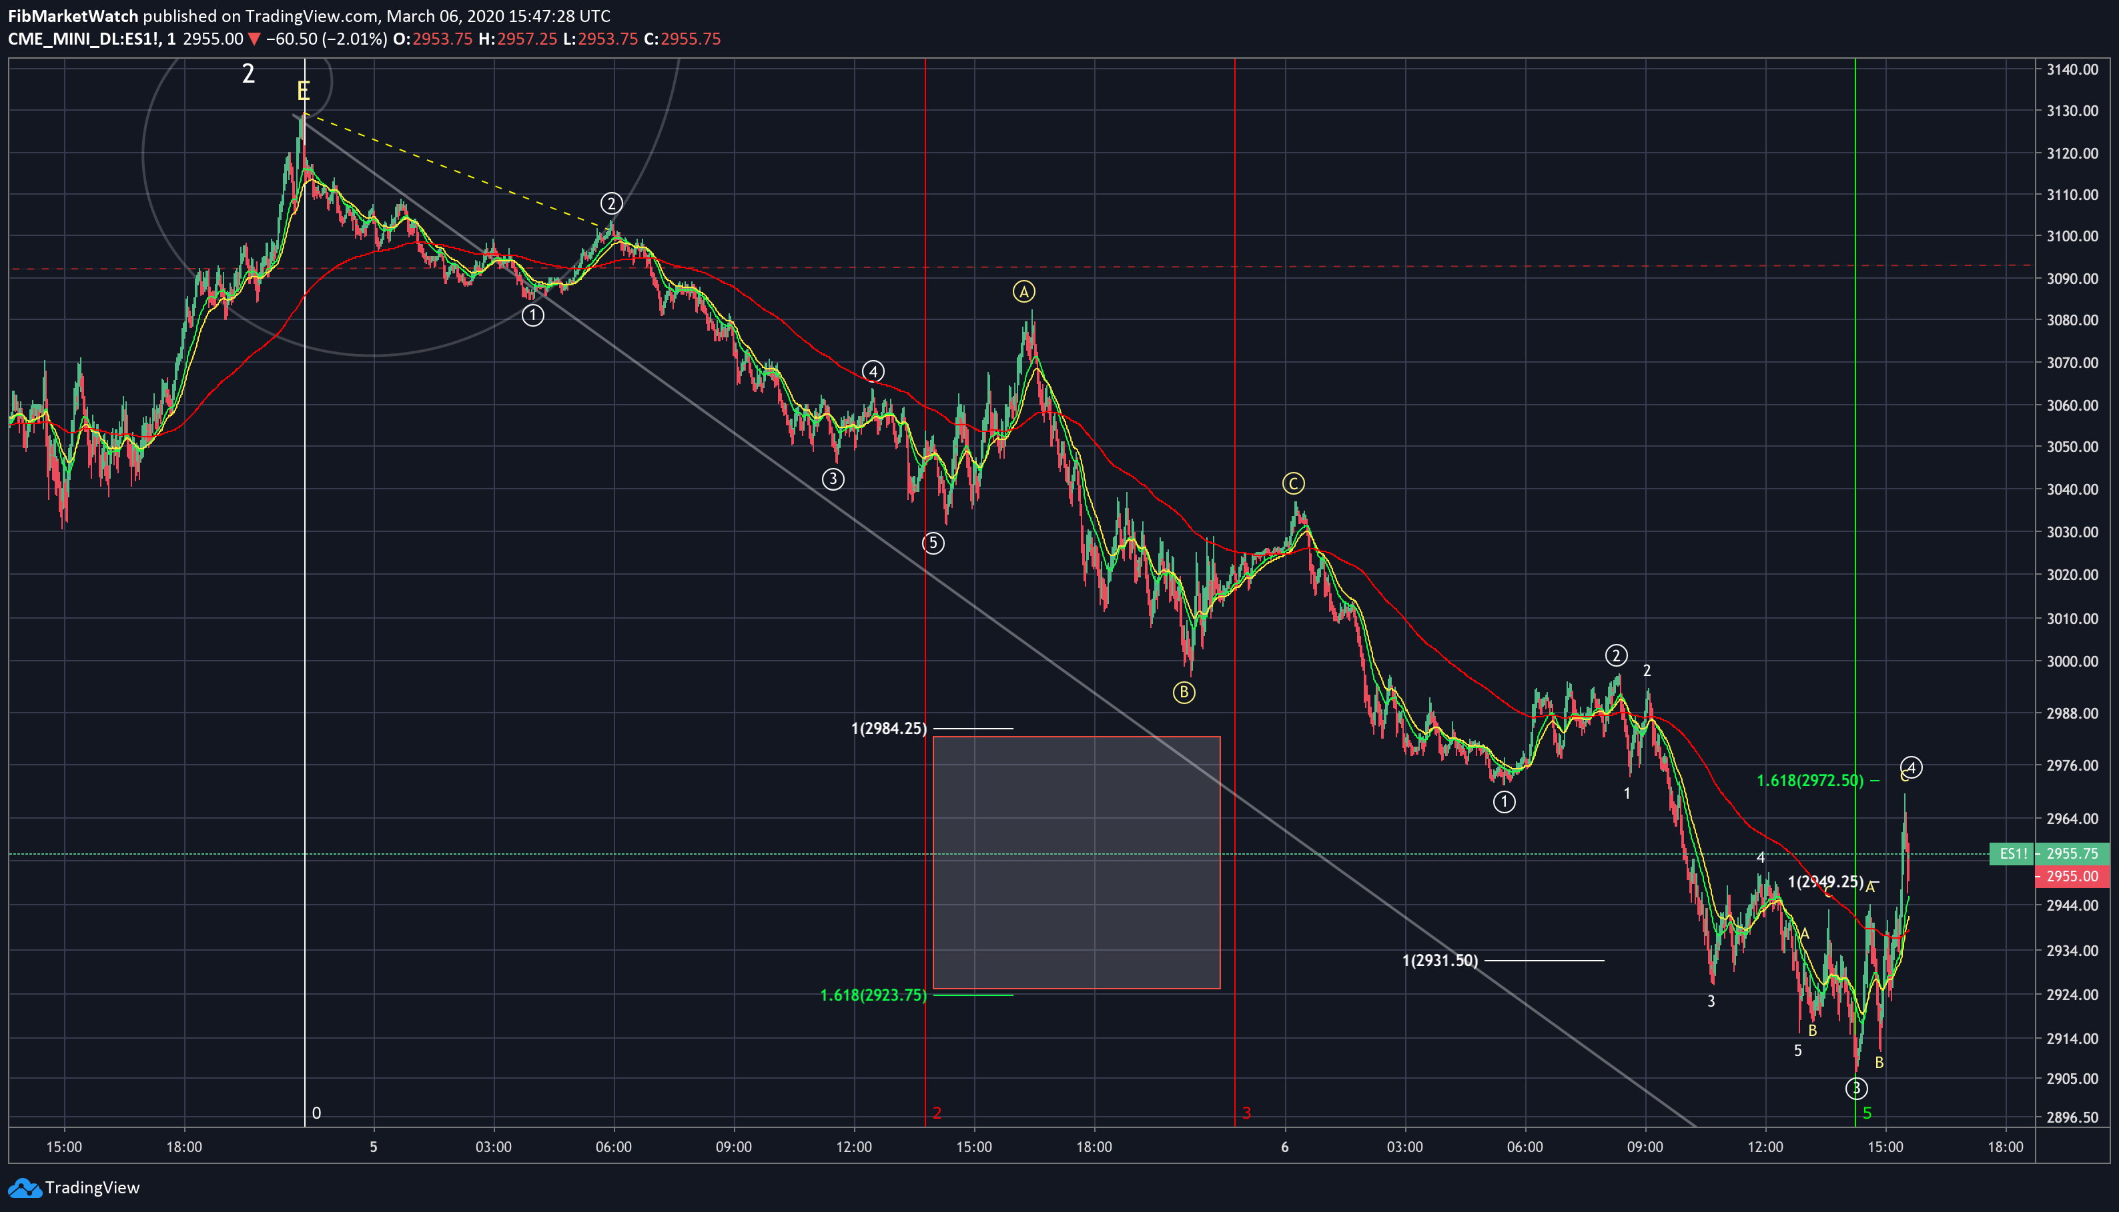Click the date label 5 on time axis

[373, 1147]
